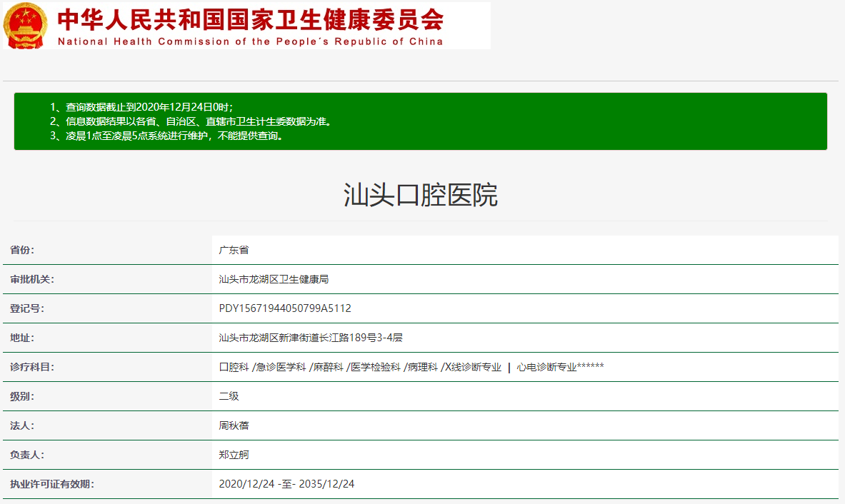845x504 pixels.
Task: Click the province value 广东省
Action: coord(234,251)
